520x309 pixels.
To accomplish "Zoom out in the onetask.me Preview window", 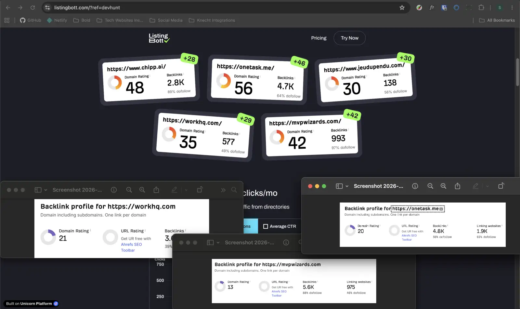I will pos(430,186).
